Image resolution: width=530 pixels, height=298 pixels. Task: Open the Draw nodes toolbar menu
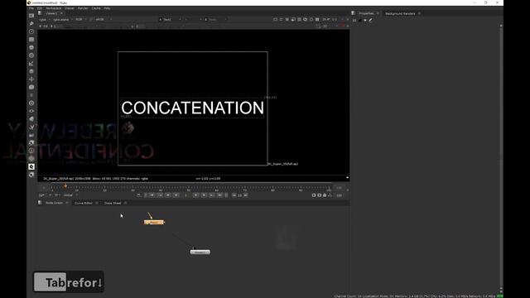tap(31, 23)
